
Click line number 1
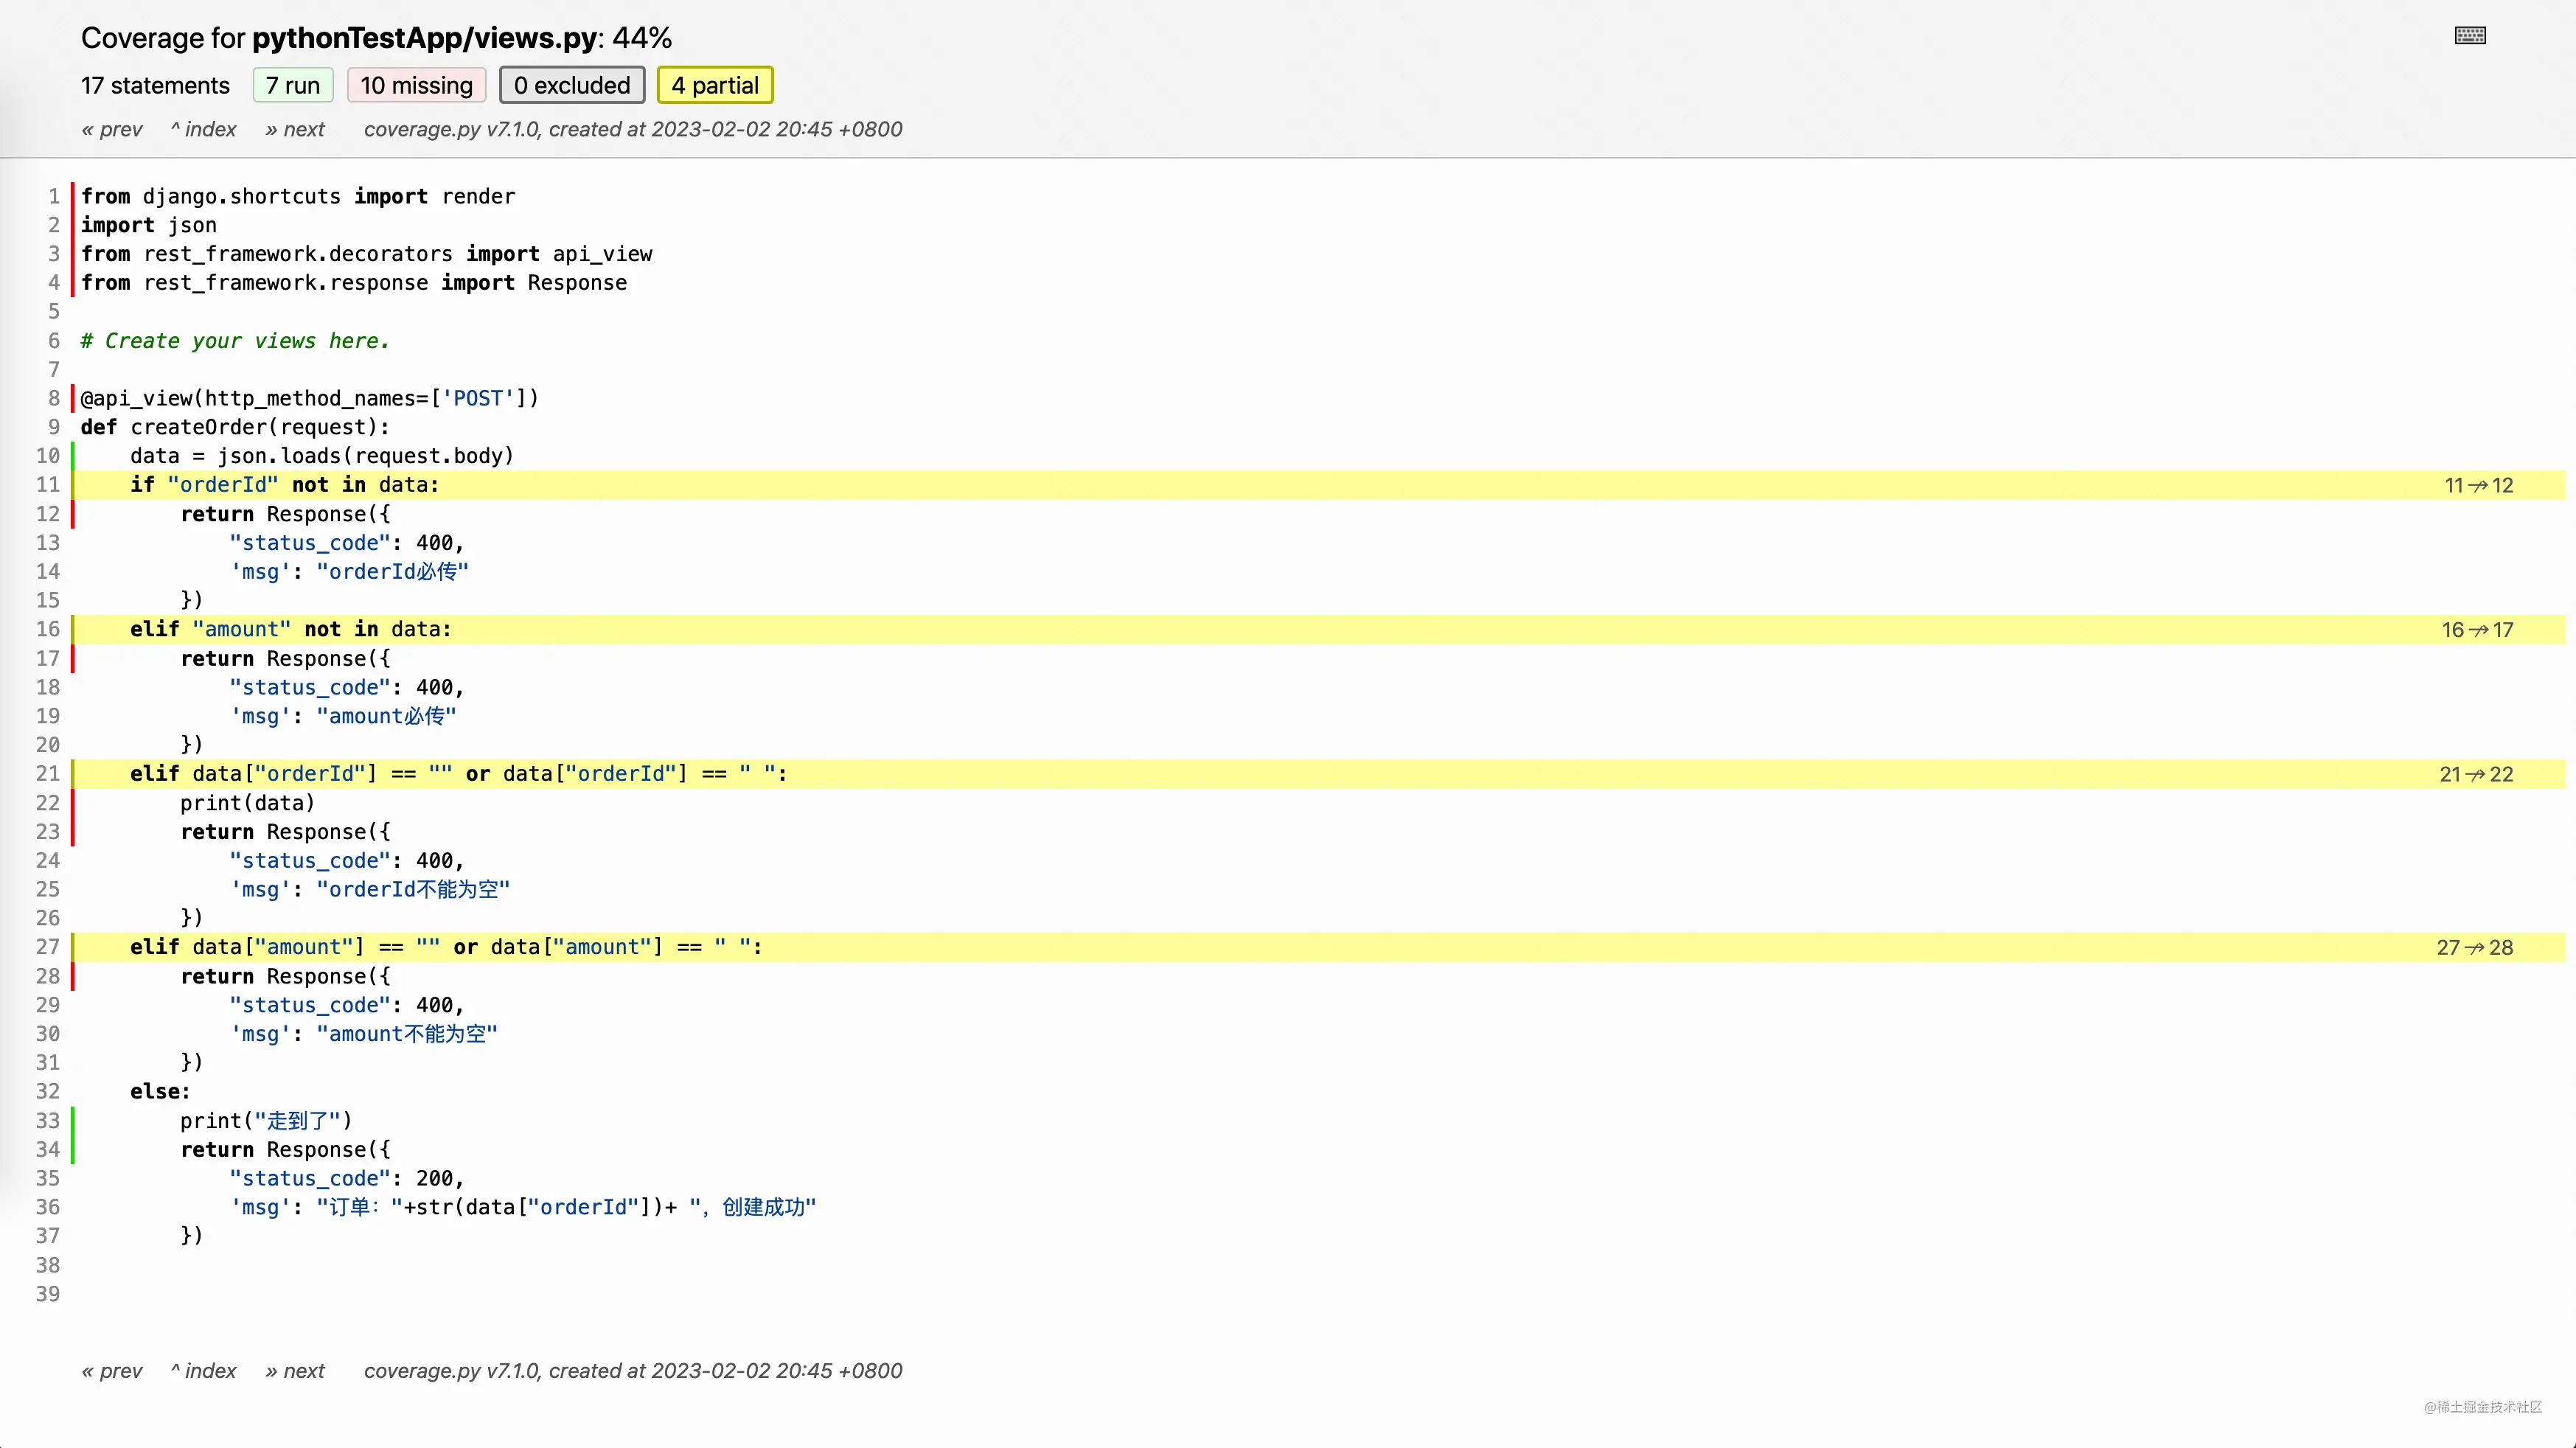54,196
